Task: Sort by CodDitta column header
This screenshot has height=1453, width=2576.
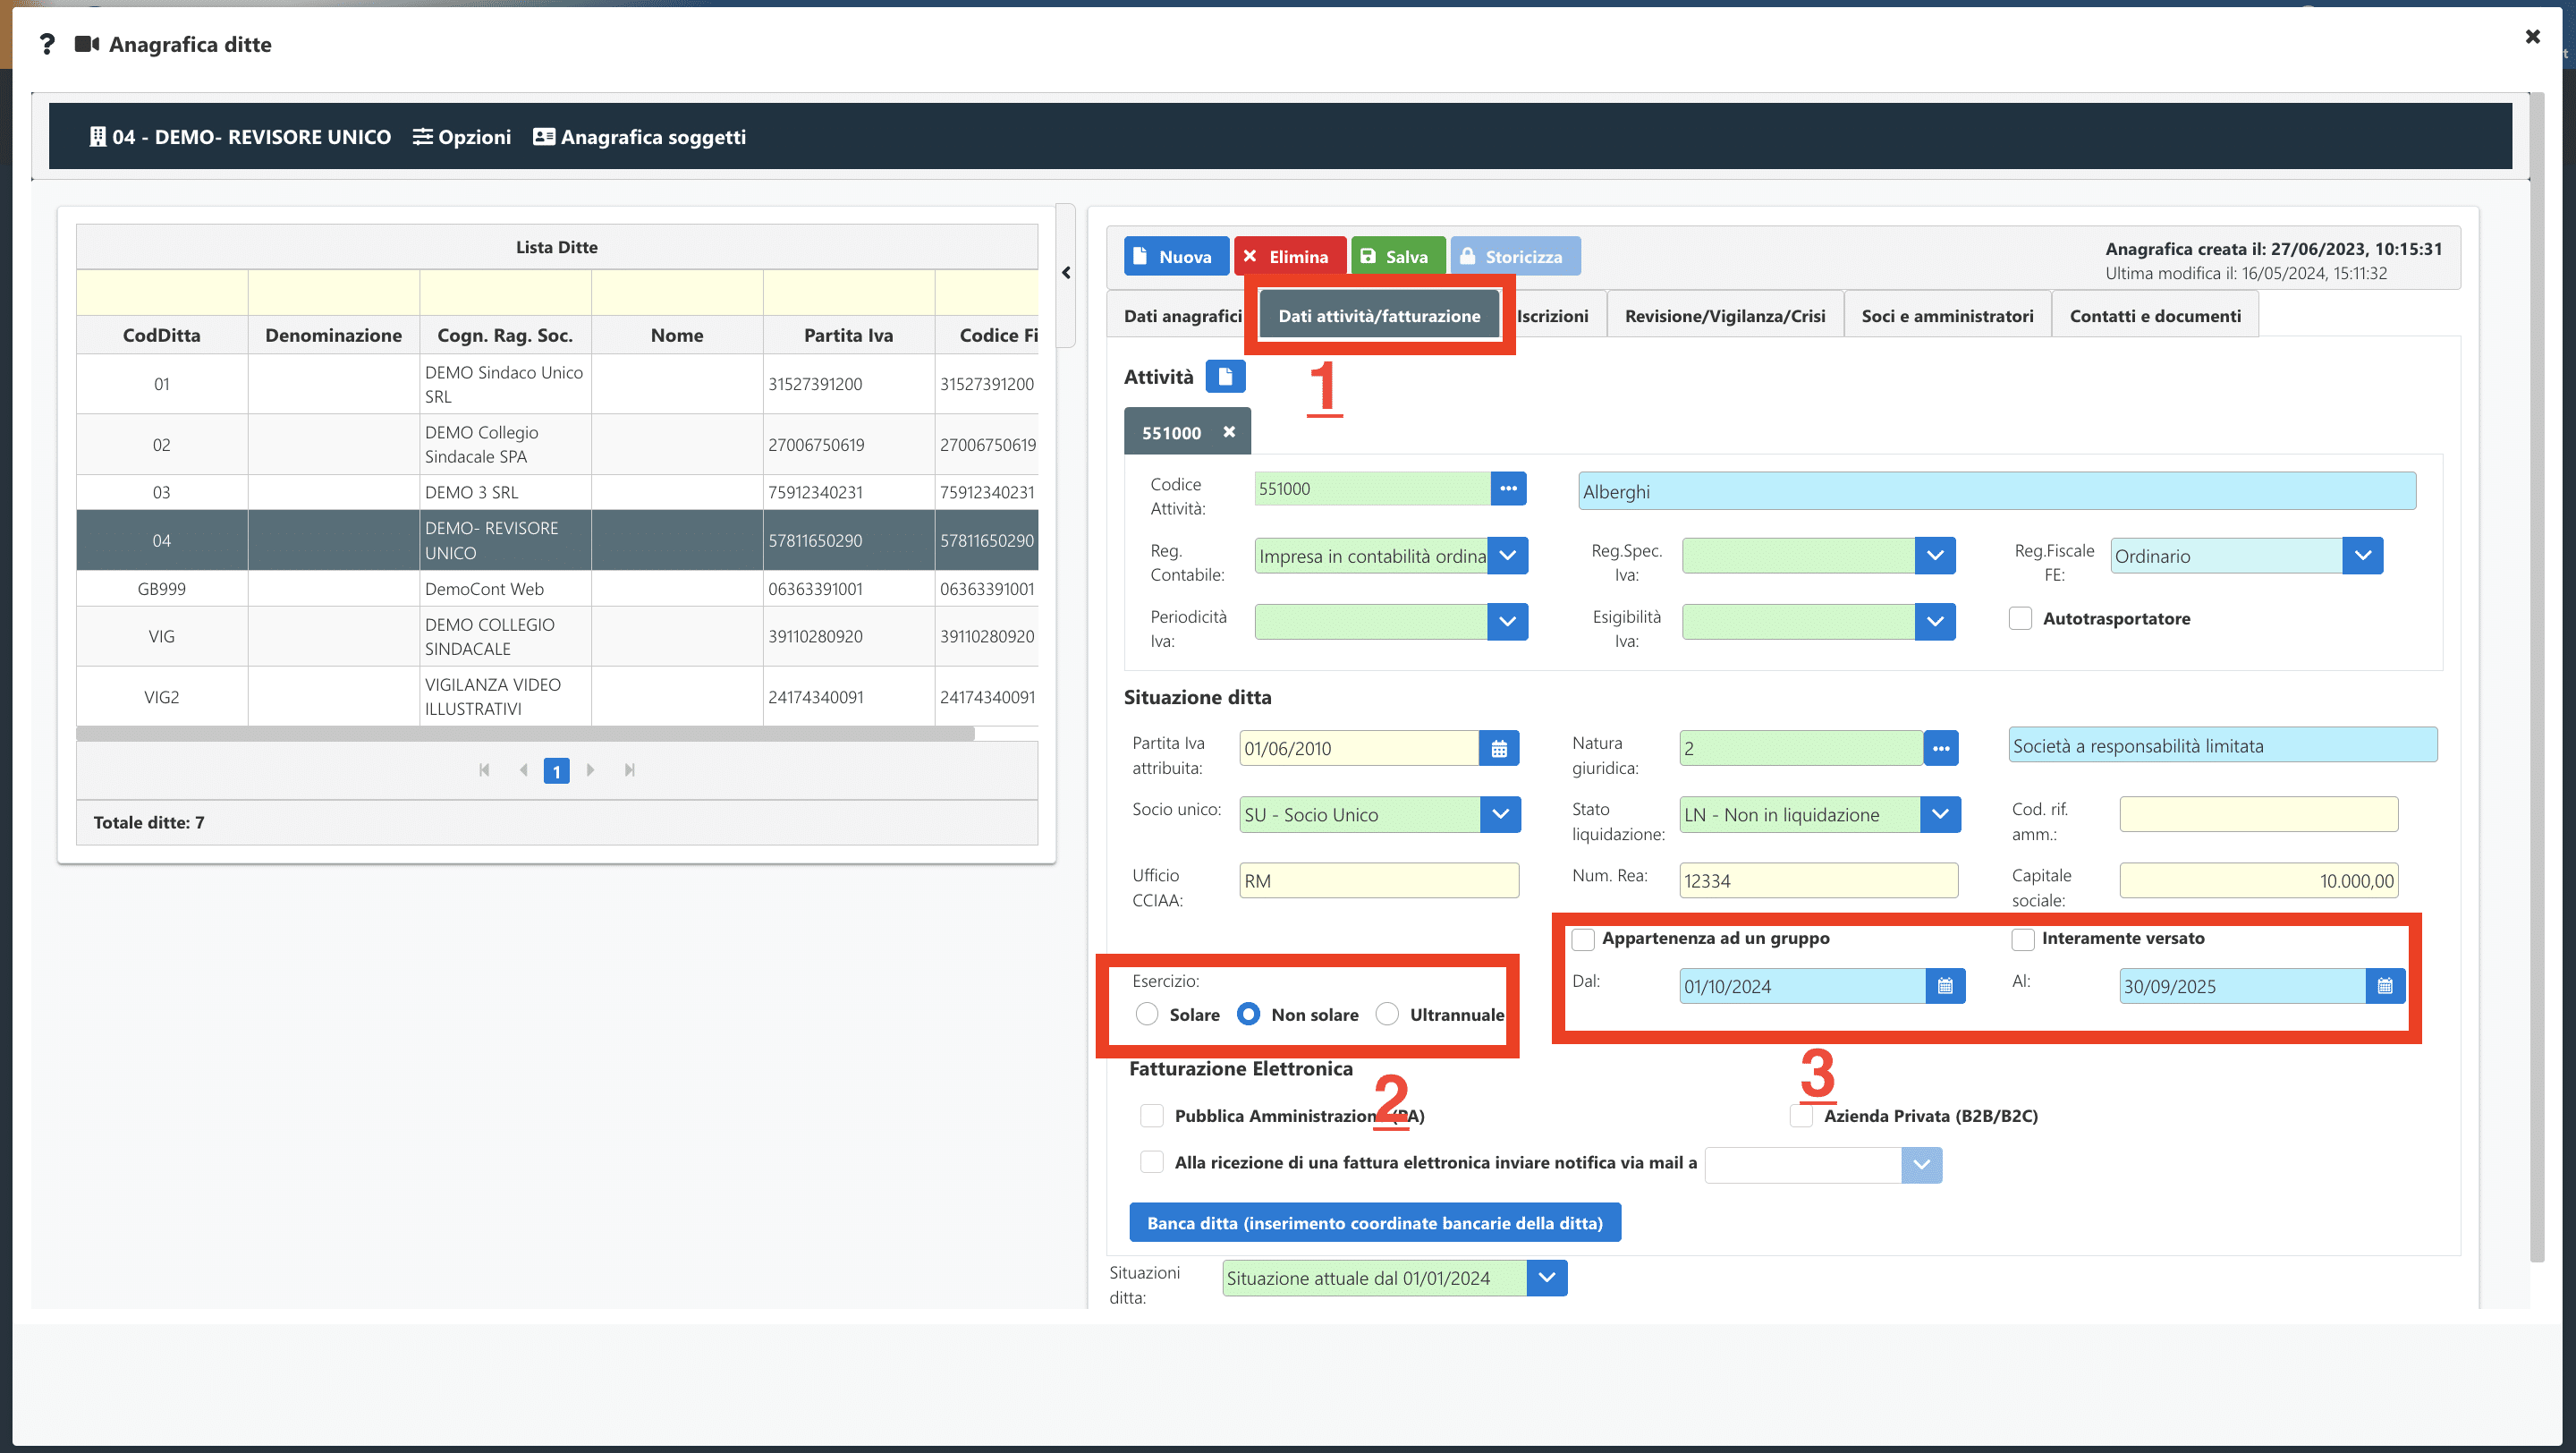Action: click(x=162, y=335)
